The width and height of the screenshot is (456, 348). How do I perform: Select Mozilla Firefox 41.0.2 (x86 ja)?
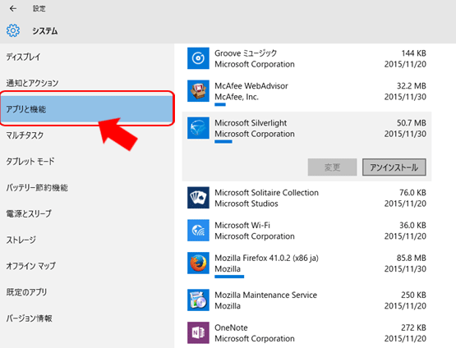[267, 259]
